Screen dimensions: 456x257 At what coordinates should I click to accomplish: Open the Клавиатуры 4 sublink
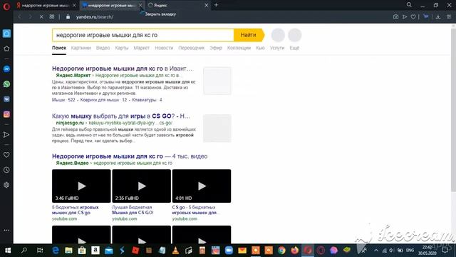(147, 100)
